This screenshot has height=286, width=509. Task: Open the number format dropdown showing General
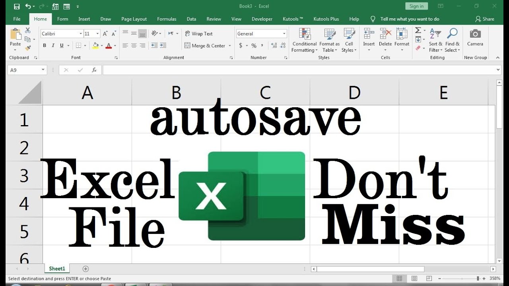pyautogui.click(x=284, y=34)
